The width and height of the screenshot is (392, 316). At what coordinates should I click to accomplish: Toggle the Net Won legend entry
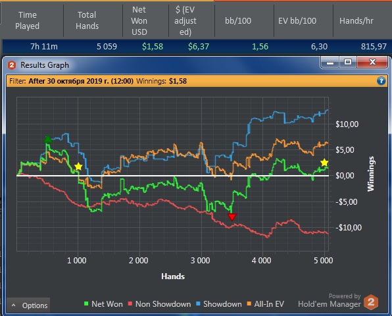(x=103, y=304)
